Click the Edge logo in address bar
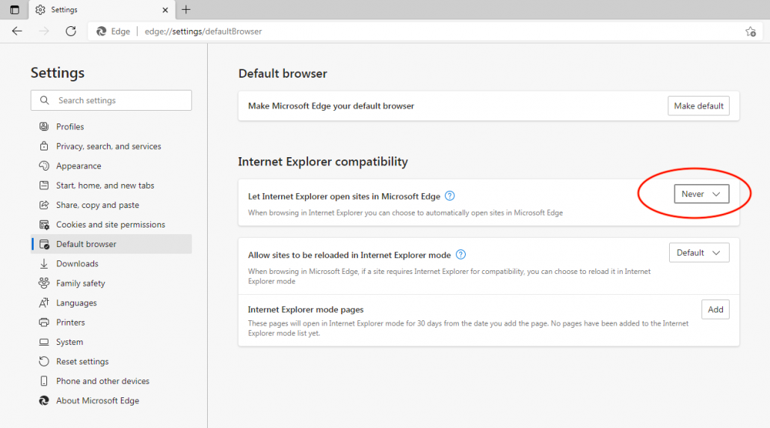Screen dimensions: 770x428 tap(101, 31)
